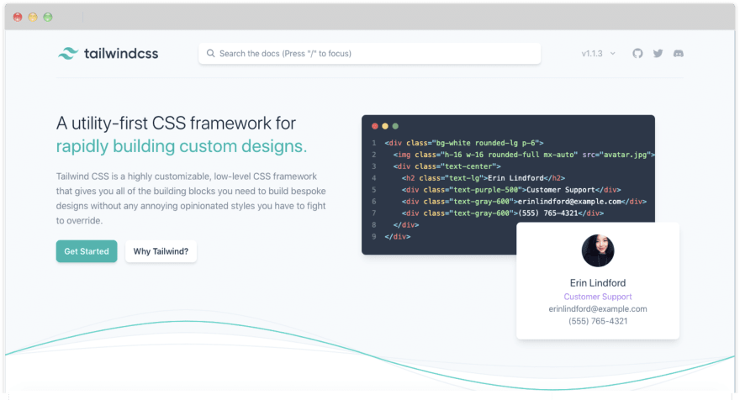Click the Why Tailwind? button
The image size is (740, 400).
161,251
